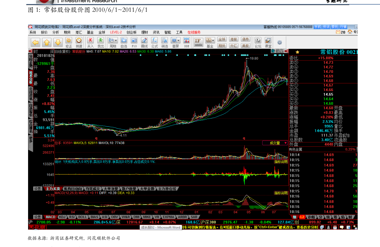This screenshot has width=380, height=247.
Task: Open the 在线服务 menu
Action: pyautogui.click(x=194, y=32)
